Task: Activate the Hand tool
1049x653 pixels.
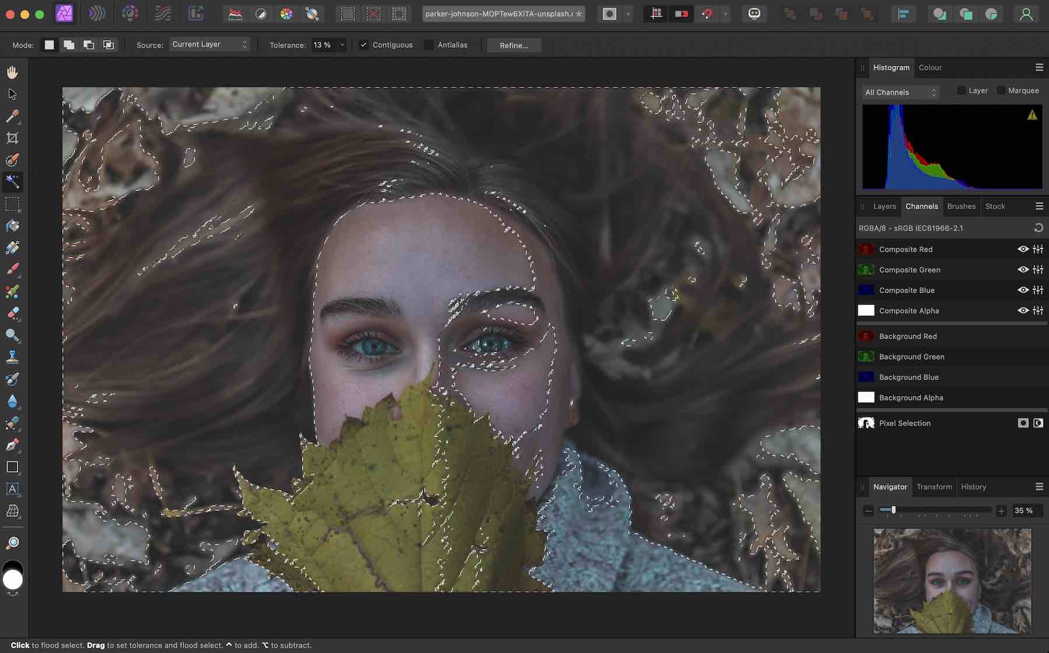Action: click(12, 72)
